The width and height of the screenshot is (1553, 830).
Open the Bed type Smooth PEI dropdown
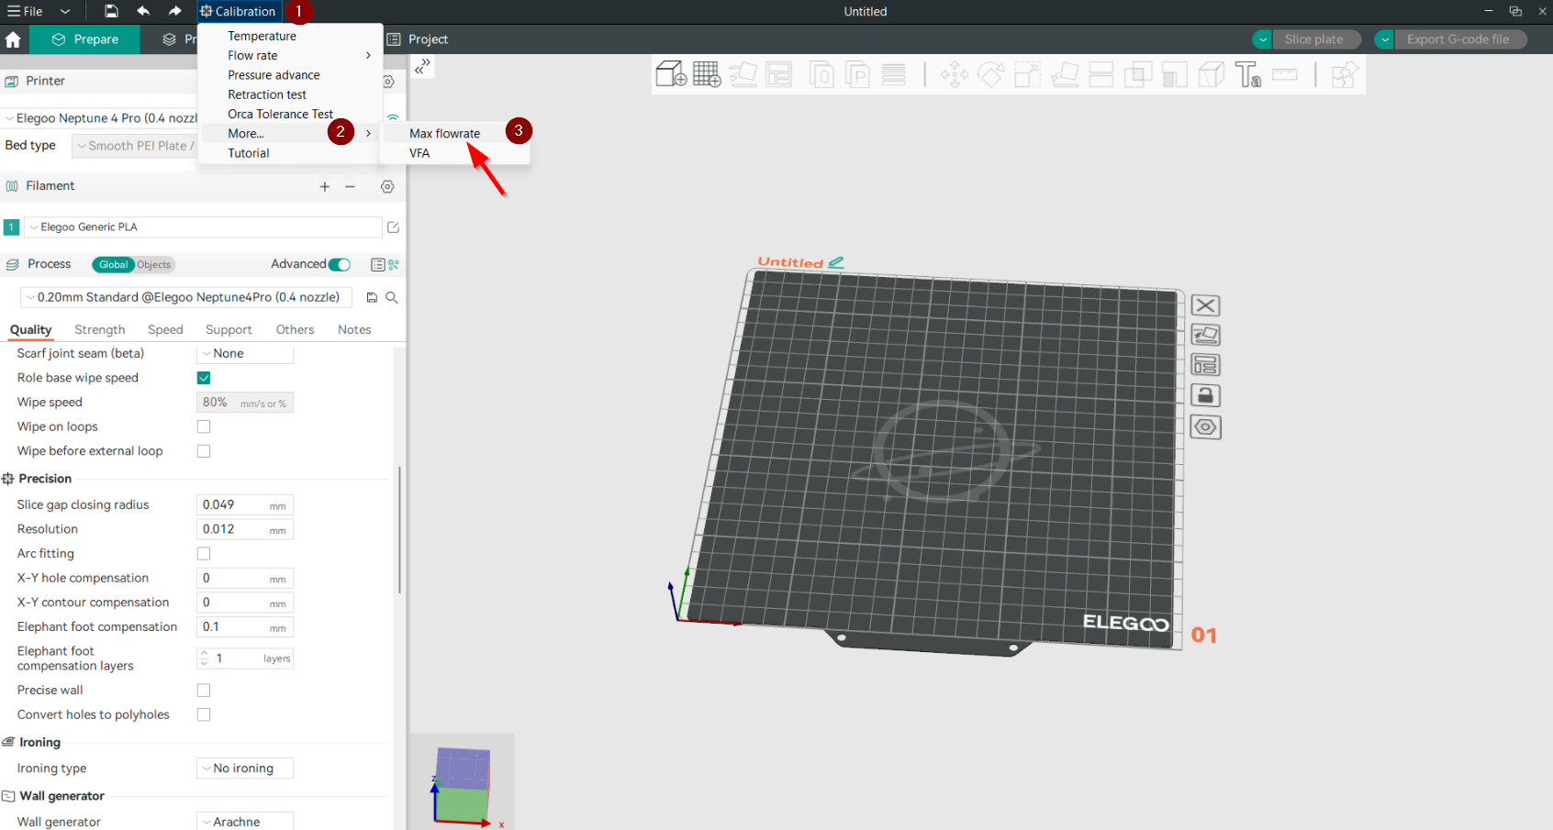click(x=134, y=146)
